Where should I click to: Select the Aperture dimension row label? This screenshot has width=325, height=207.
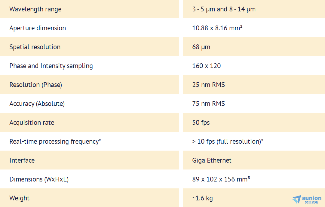38,28
